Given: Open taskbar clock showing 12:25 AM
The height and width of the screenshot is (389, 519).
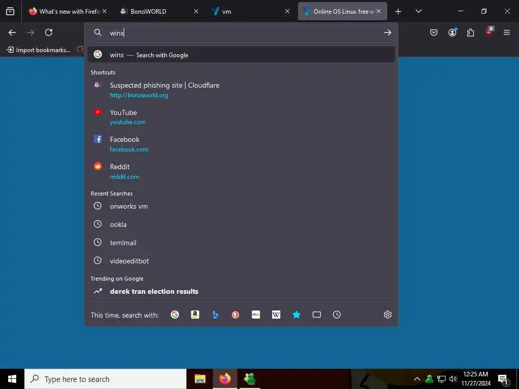Looking at the screenshot, I should click(x=475, y=379).
